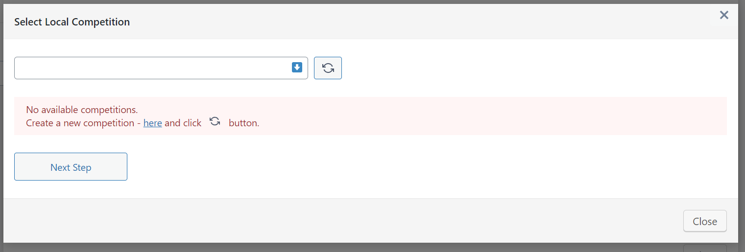The image size is (745, 252).
Task: Click the refresh icon inside the pink alert
Action: pyautogui.click(x=215, y=122)
